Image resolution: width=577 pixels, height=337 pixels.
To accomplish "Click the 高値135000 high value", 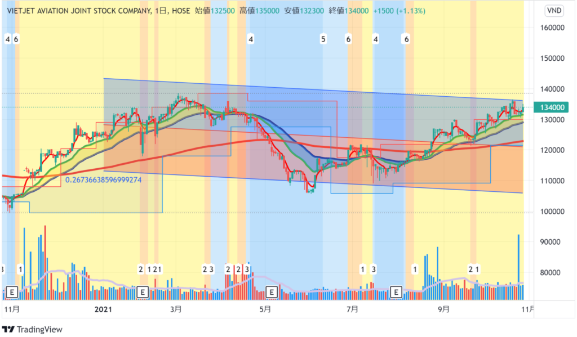I will click(259, 11).
